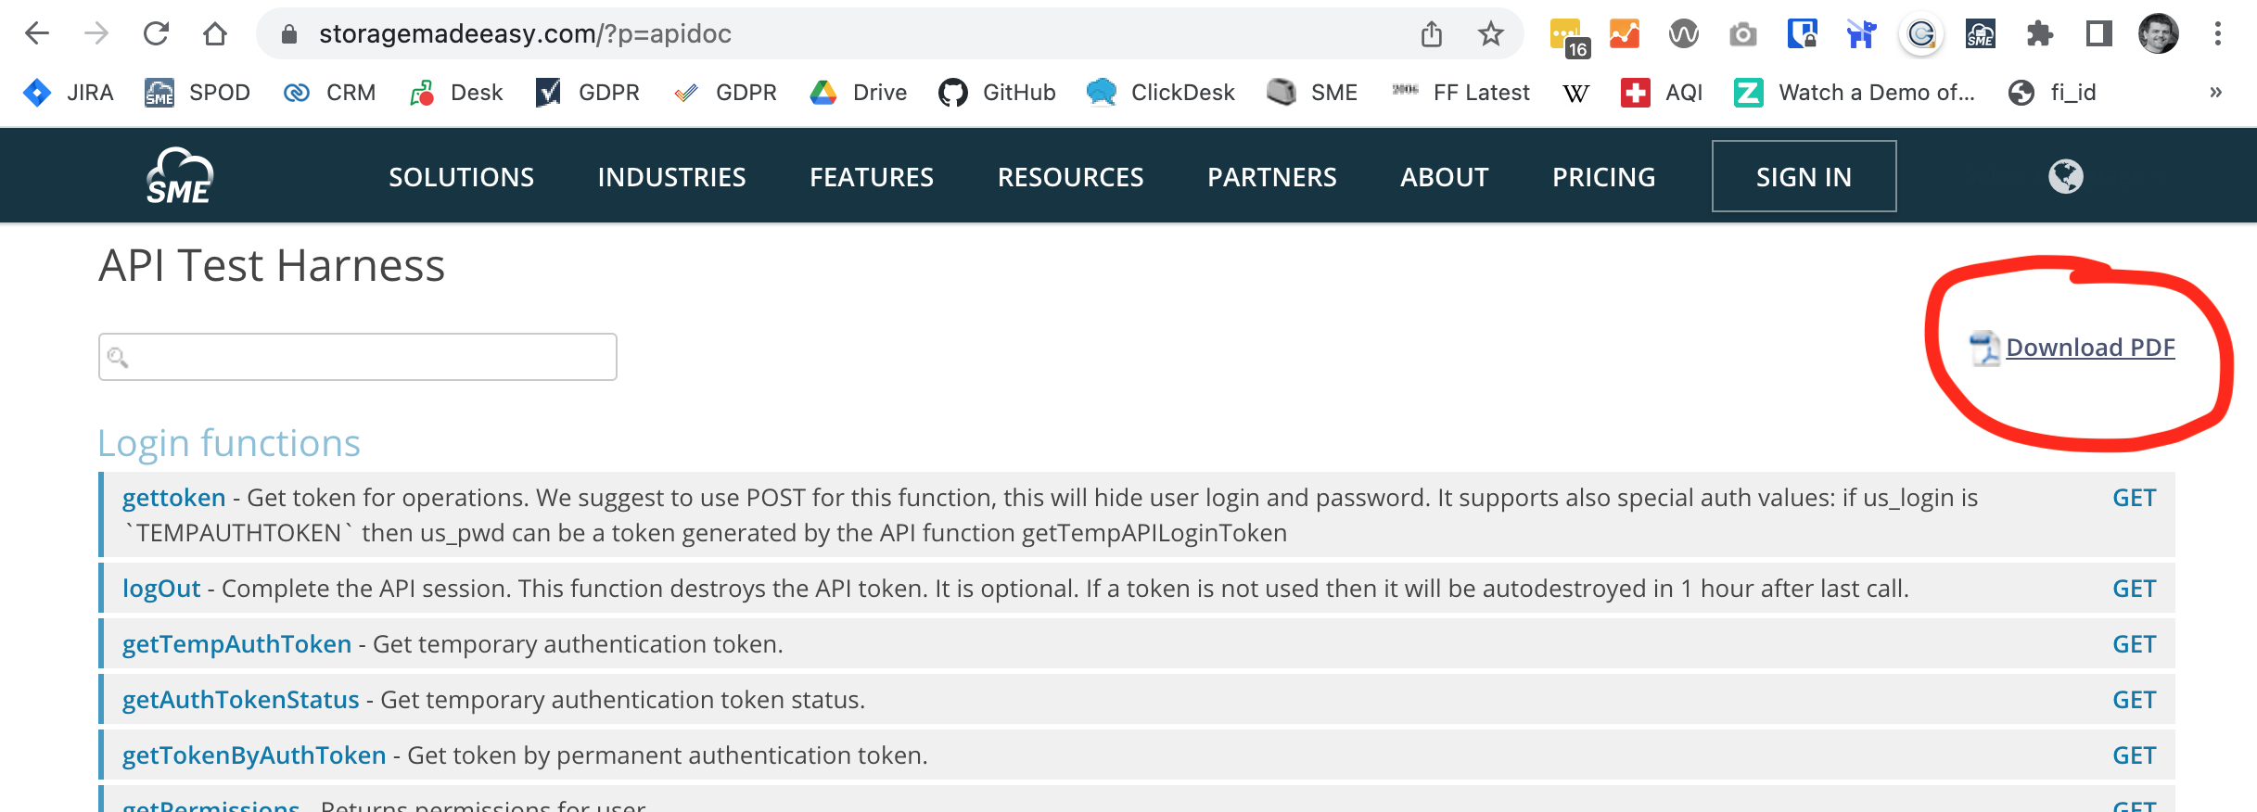This screenshot has width=2257, height=812.
Task: Open the INDUSTRIES menu
Action: coord(671,177)
